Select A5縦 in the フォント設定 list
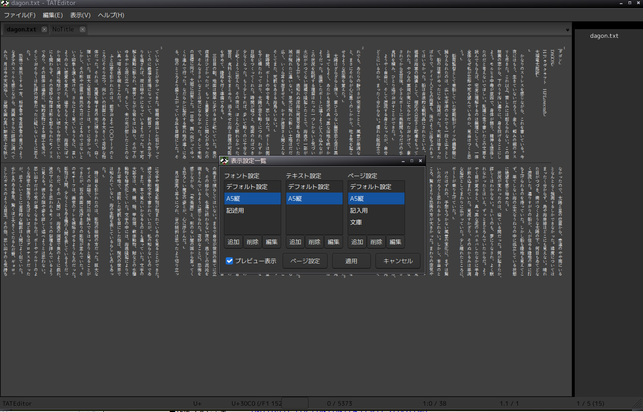Viewport: 643px width, 412px height. [253, 198]
